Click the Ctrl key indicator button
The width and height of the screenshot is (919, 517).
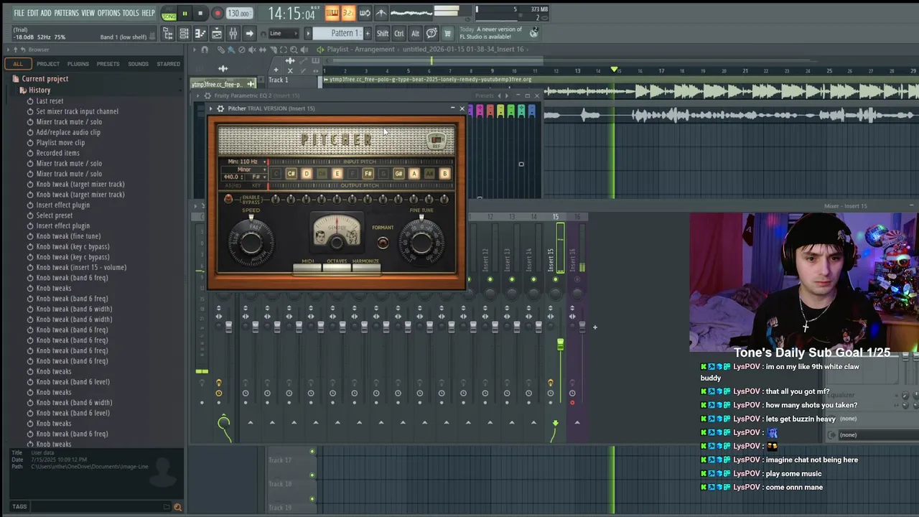click(x=399, y=34)
